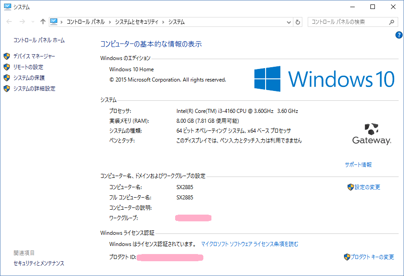Click the コンピューターの基本的な情報の表示 heading

151,44
